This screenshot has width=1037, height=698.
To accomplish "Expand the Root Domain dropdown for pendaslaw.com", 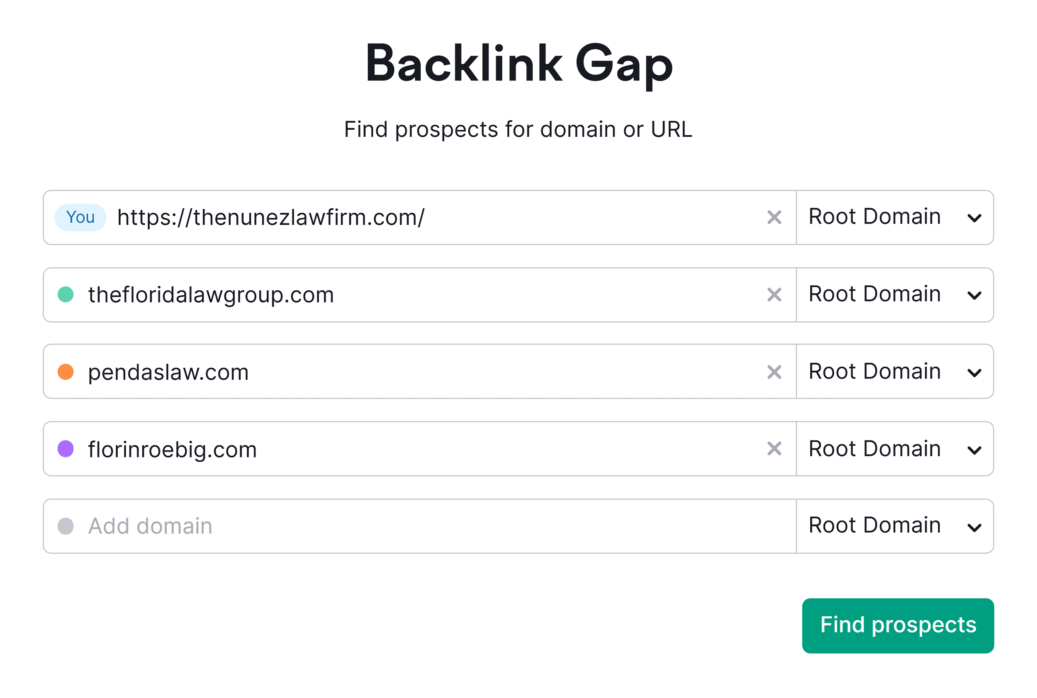I will (x=895, y=372).
